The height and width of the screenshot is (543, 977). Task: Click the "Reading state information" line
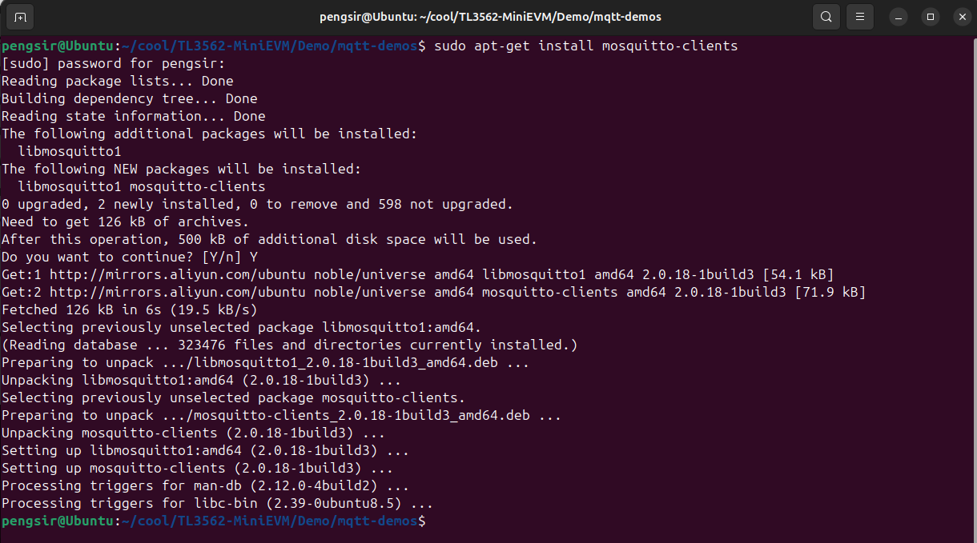(x=133, y=117)
